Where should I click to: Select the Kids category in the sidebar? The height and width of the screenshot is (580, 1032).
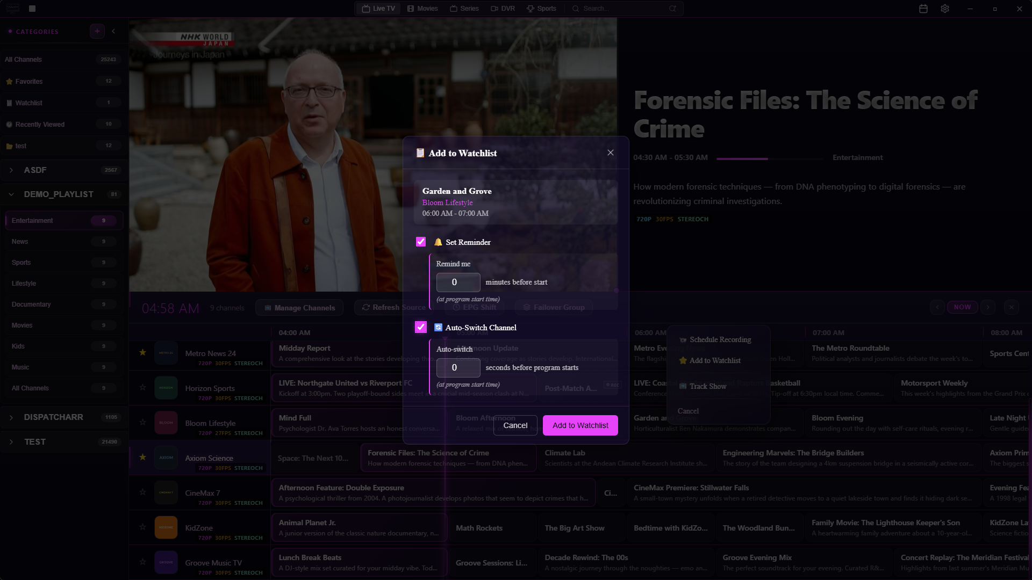pyautogui.click(x=64, y=346)
